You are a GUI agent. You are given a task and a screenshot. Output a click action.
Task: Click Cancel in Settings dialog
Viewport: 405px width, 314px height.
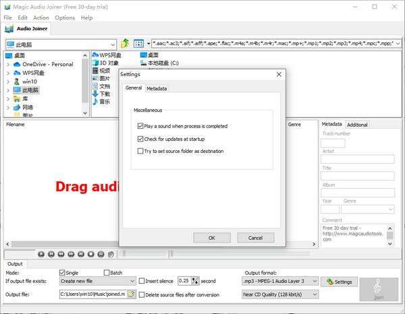click(x=255, y=238)
